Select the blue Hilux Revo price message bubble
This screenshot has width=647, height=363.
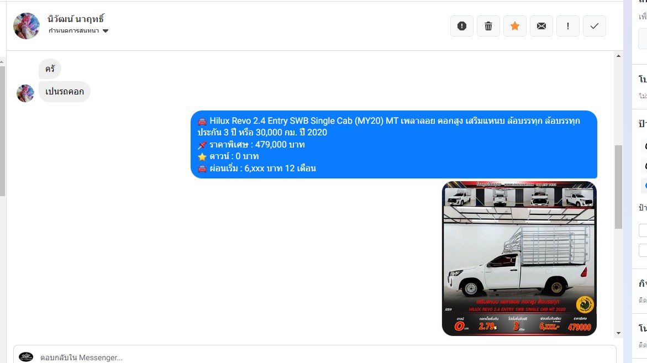pyautogui.click(x=393, y=144)
